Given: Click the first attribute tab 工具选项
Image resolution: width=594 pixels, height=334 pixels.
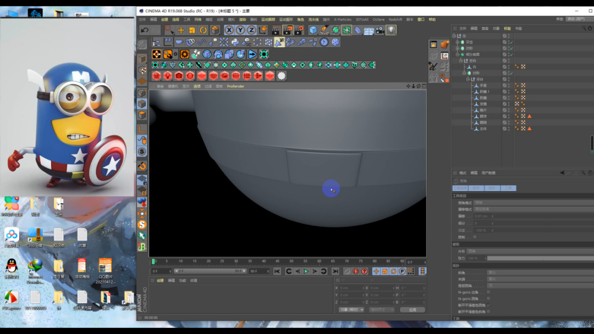Looking at the screenshot, I should (460, 188).
